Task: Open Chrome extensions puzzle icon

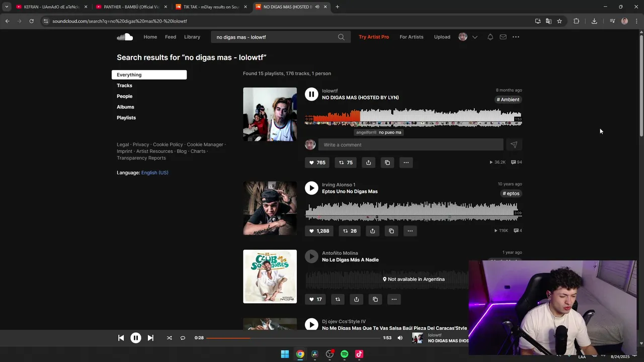Action: coord(576,21)
